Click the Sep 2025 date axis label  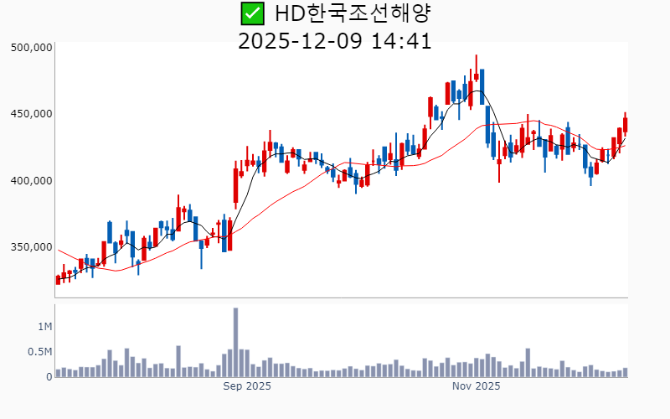(247, 386)
